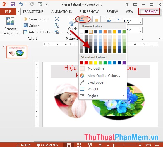Click the Remove Background icon
Screen dimensions: 163x147
(10, 21)
